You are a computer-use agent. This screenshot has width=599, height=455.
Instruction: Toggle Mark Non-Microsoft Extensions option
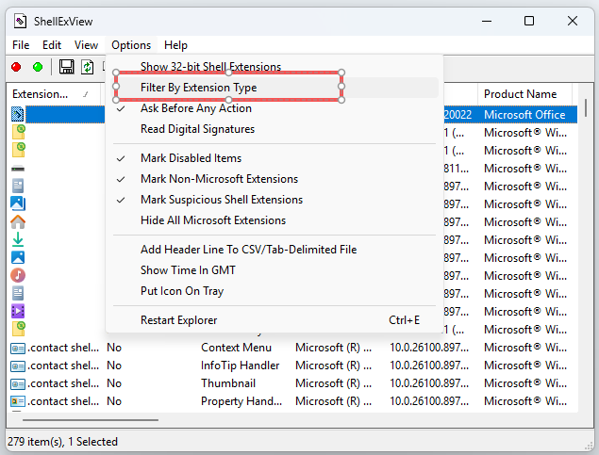click(x=275, y=179)
